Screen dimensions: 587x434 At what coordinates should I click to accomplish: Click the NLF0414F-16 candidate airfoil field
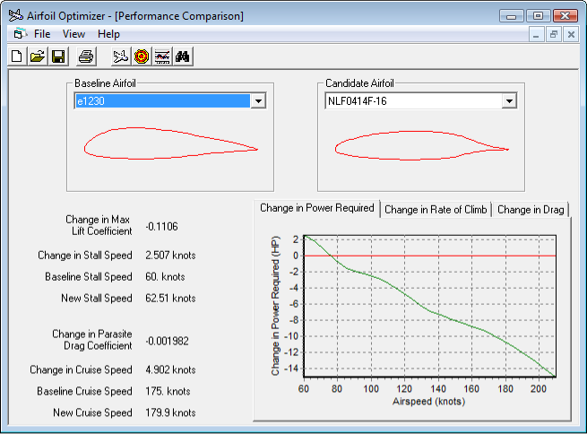coord(411,101)
